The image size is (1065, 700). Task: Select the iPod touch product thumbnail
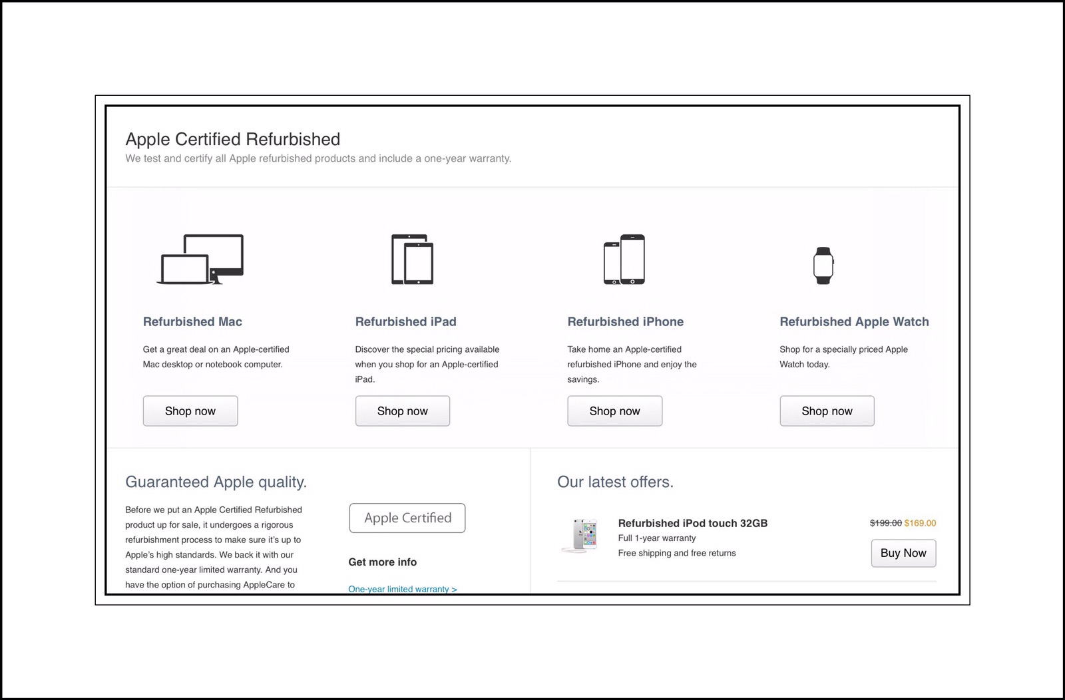(x=580, y=534)
